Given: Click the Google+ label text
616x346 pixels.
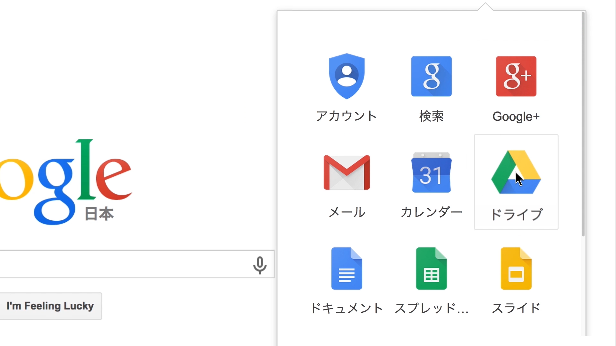Looking at the screenshot, I should pos(516,117).
